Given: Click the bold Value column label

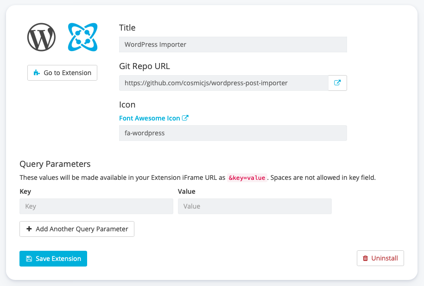Looking at the screenshot, I should pyautogui.click(x=187, y=191).
